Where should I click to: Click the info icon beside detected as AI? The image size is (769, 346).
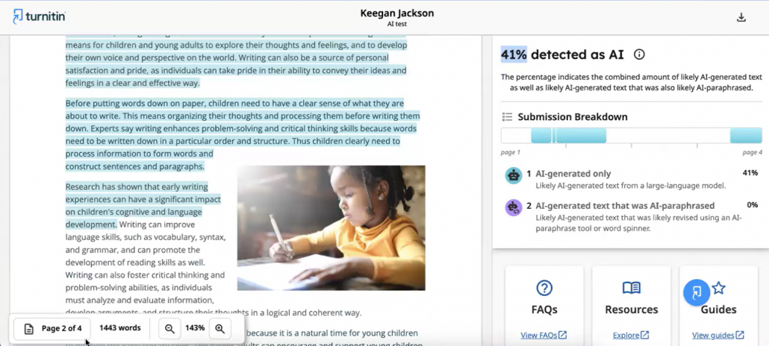point(639,54)
